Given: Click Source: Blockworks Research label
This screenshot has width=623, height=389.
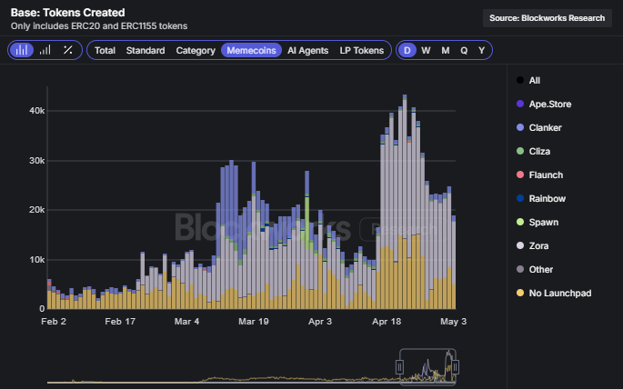Looking at the screenshot, I should (546, 18).
